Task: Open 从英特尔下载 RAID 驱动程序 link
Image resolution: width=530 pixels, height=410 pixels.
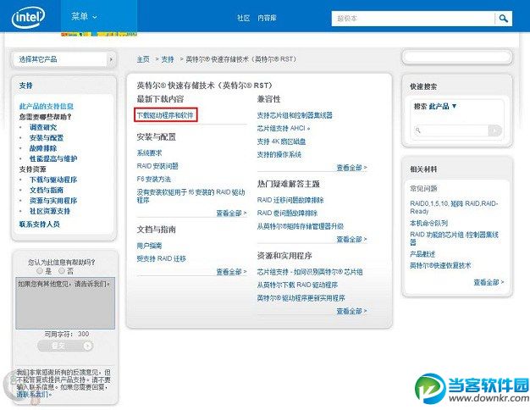Action: [297, 285]
